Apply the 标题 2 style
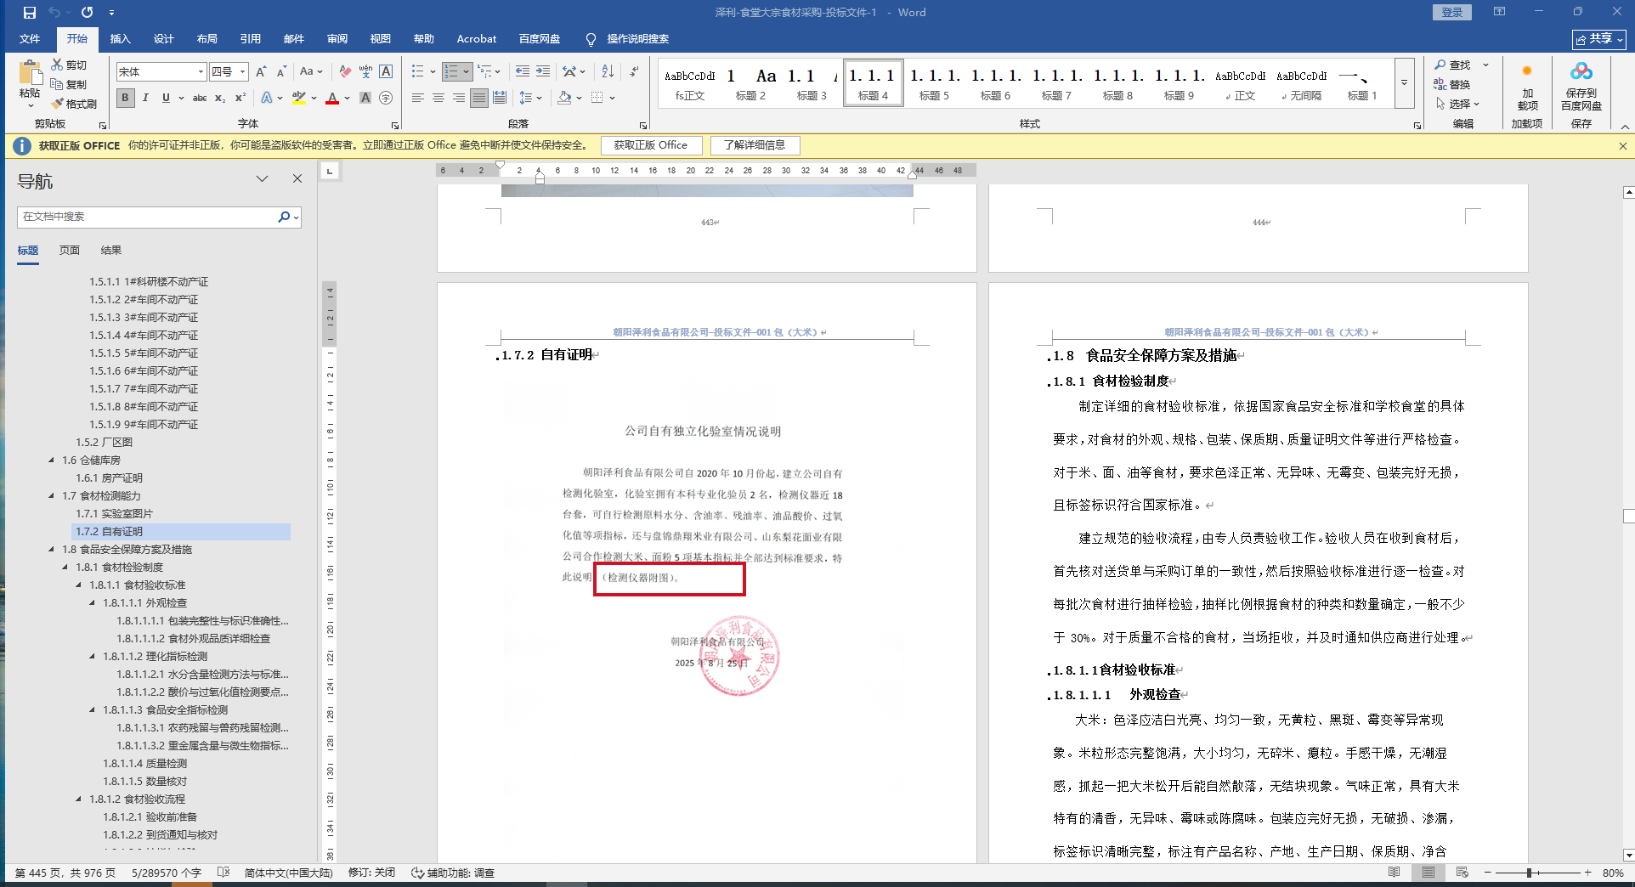This screenshot has height=887, width=1635. [750, 83]
